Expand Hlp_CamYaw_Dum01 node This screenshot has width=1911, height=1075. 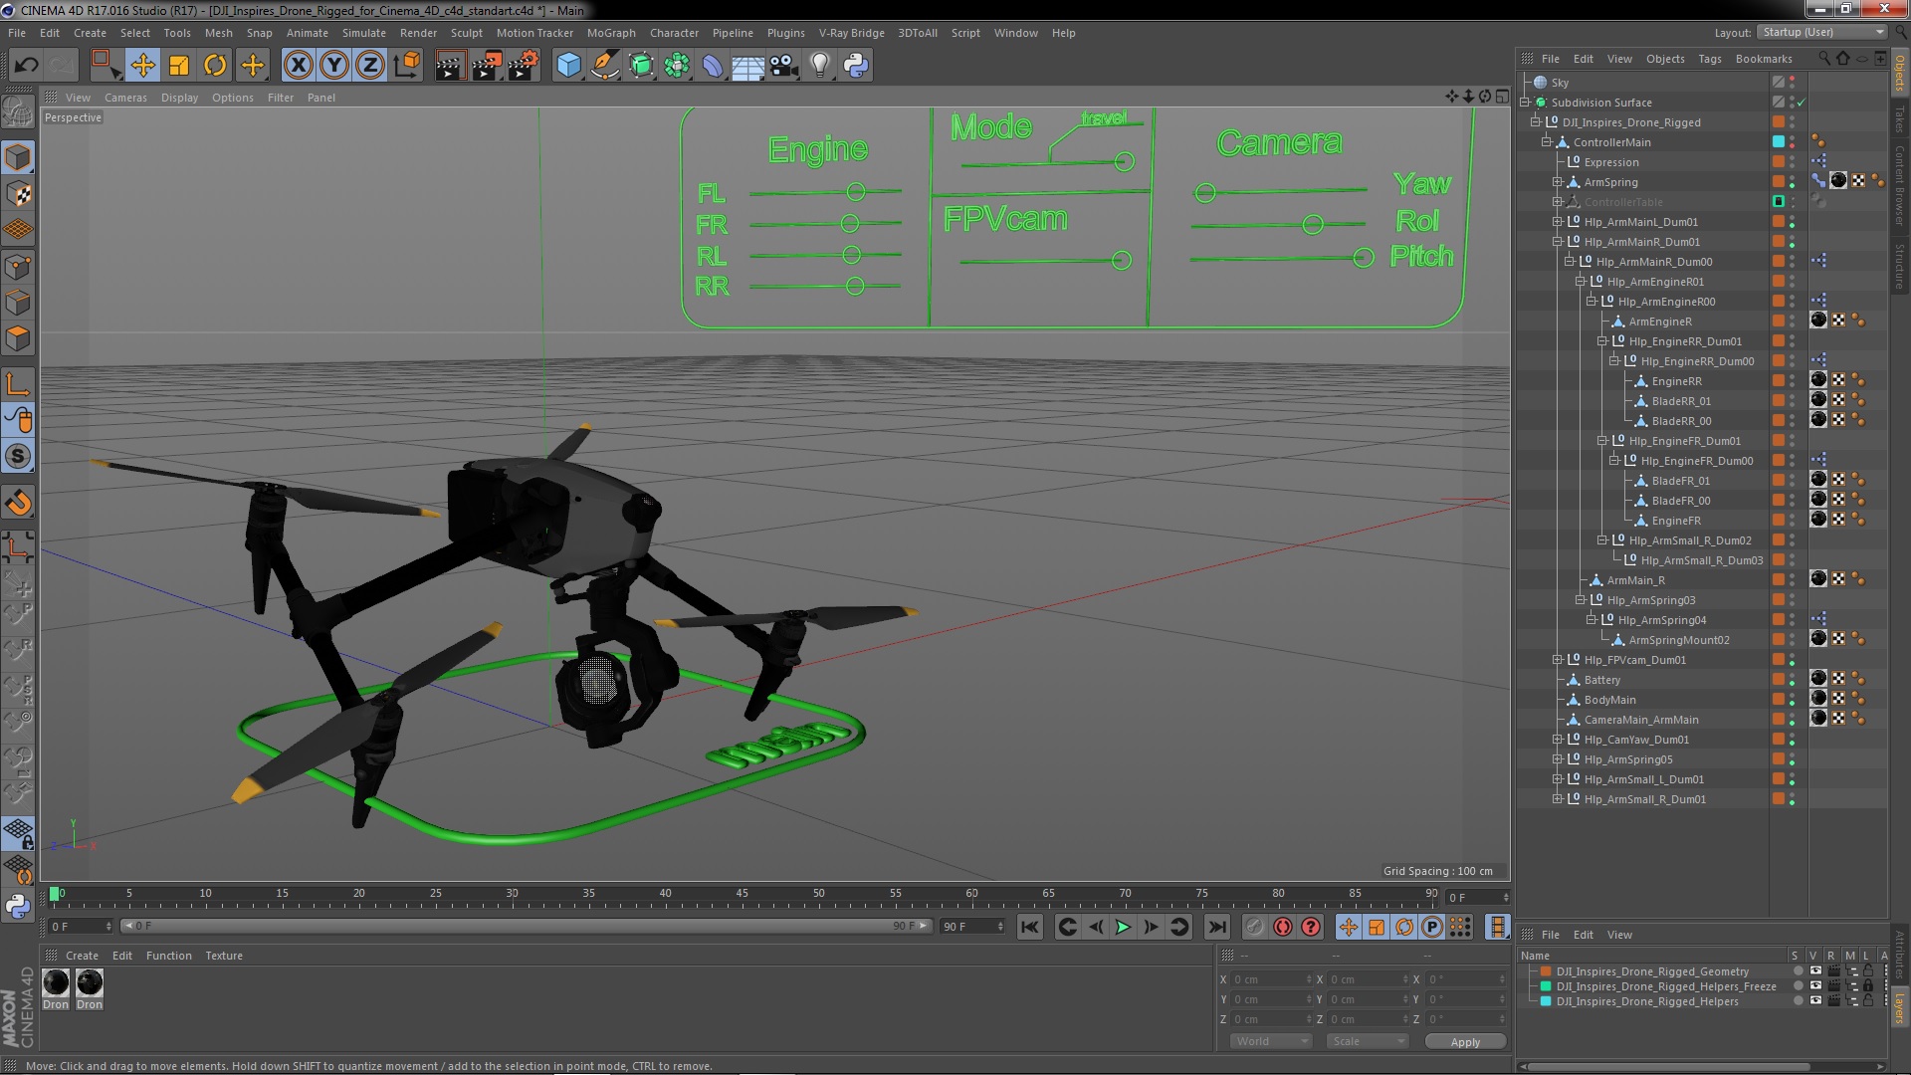[x=1558, y=740]
